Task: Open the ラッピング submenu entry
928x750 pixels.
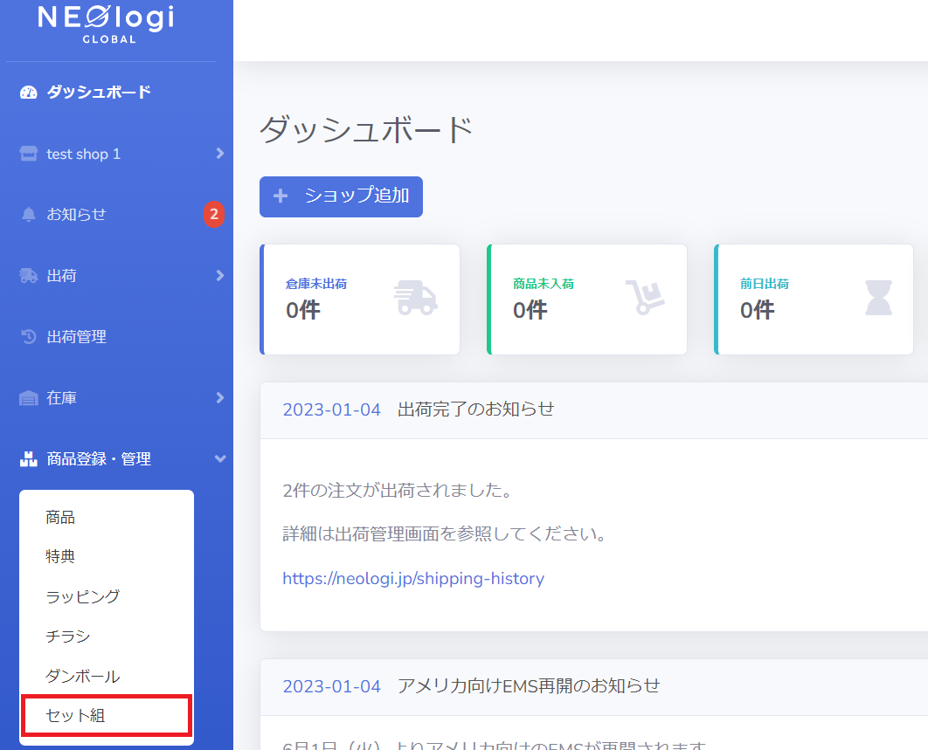Action: point(83,597)
